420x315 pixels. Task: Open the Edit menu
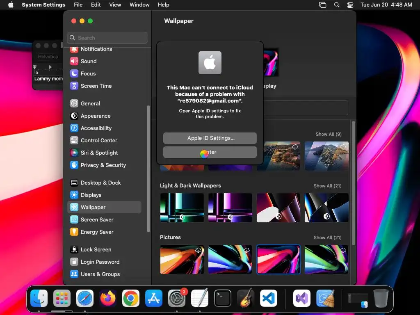(96, 5)
